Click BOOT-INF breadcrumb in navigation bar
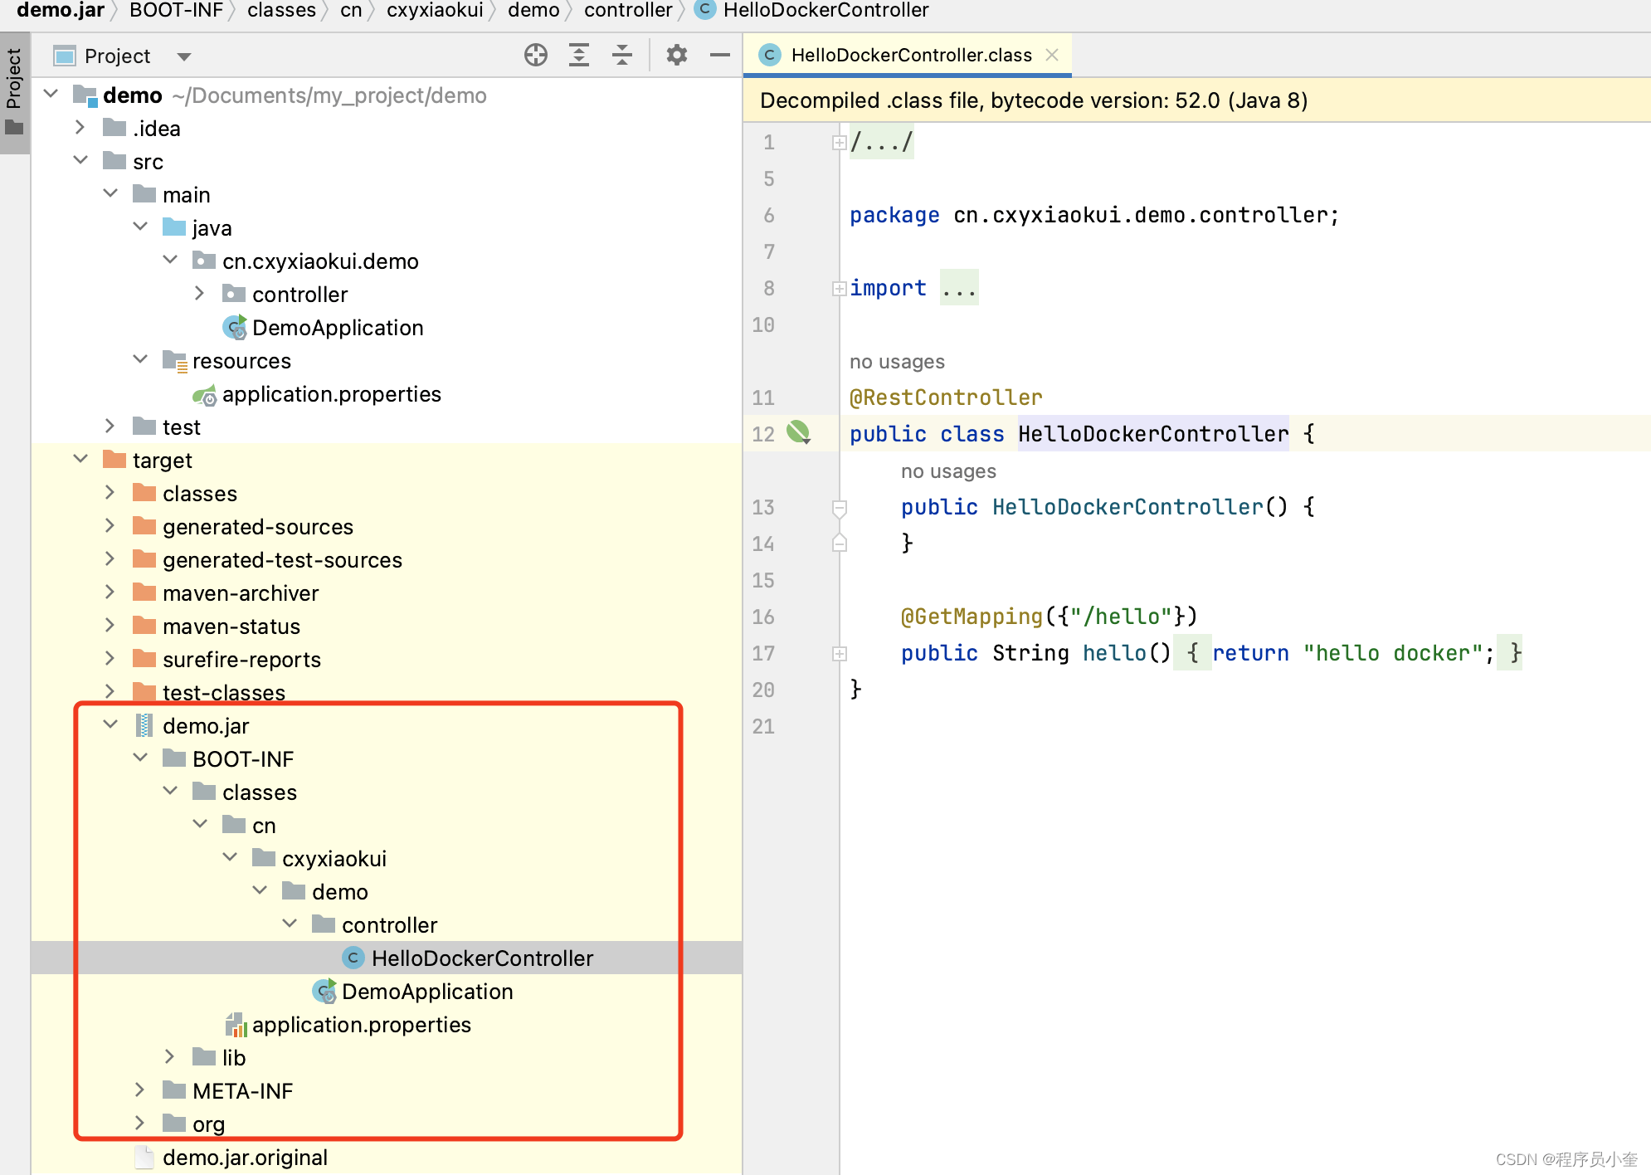The height and width of the screenshot is (1175, 1651). point(176,10)
